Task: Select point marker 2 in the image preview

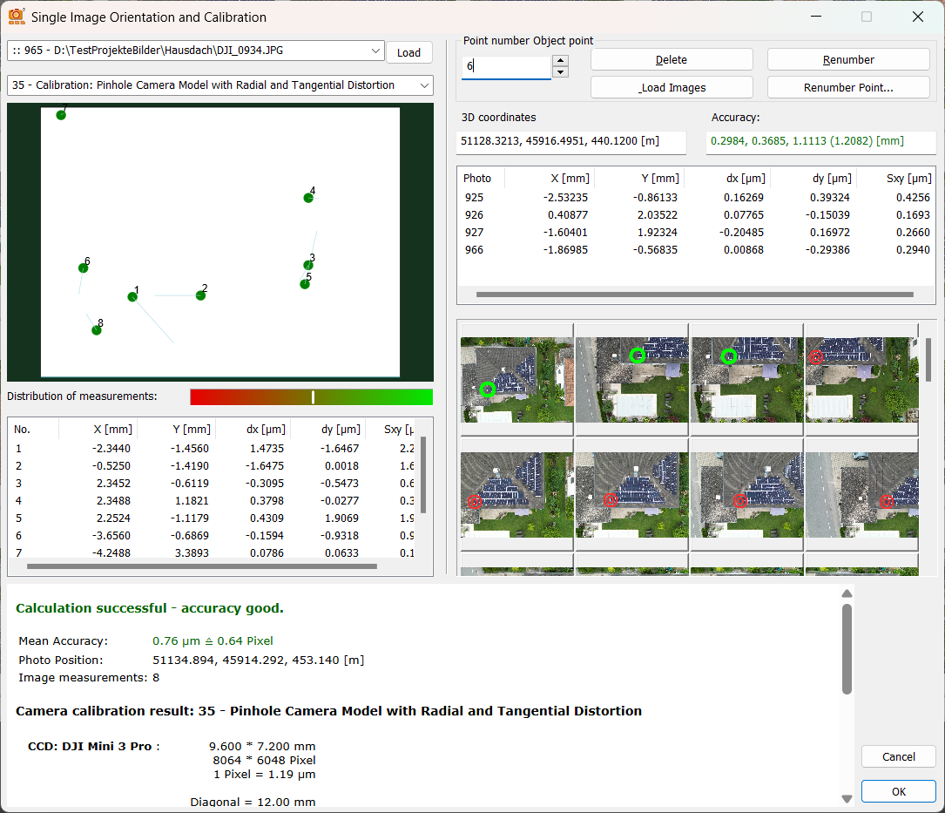Action: point(200,295)
